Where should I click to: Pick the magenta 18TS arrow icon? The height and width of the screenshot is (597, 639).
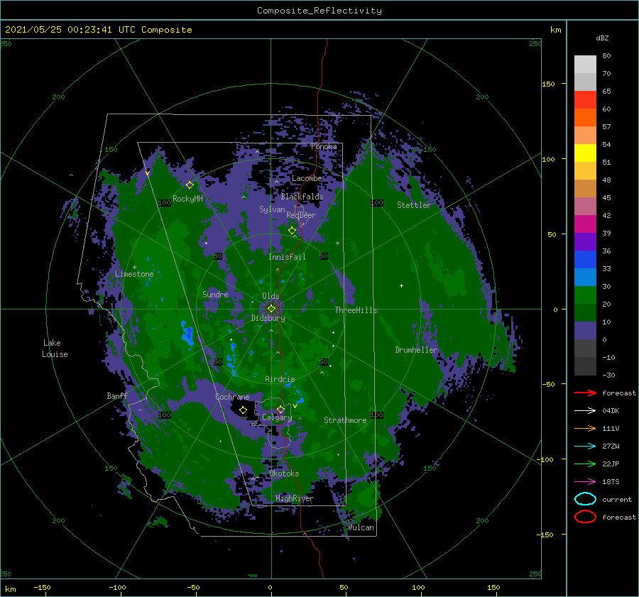pyautogui.click(x=585, y=482)
